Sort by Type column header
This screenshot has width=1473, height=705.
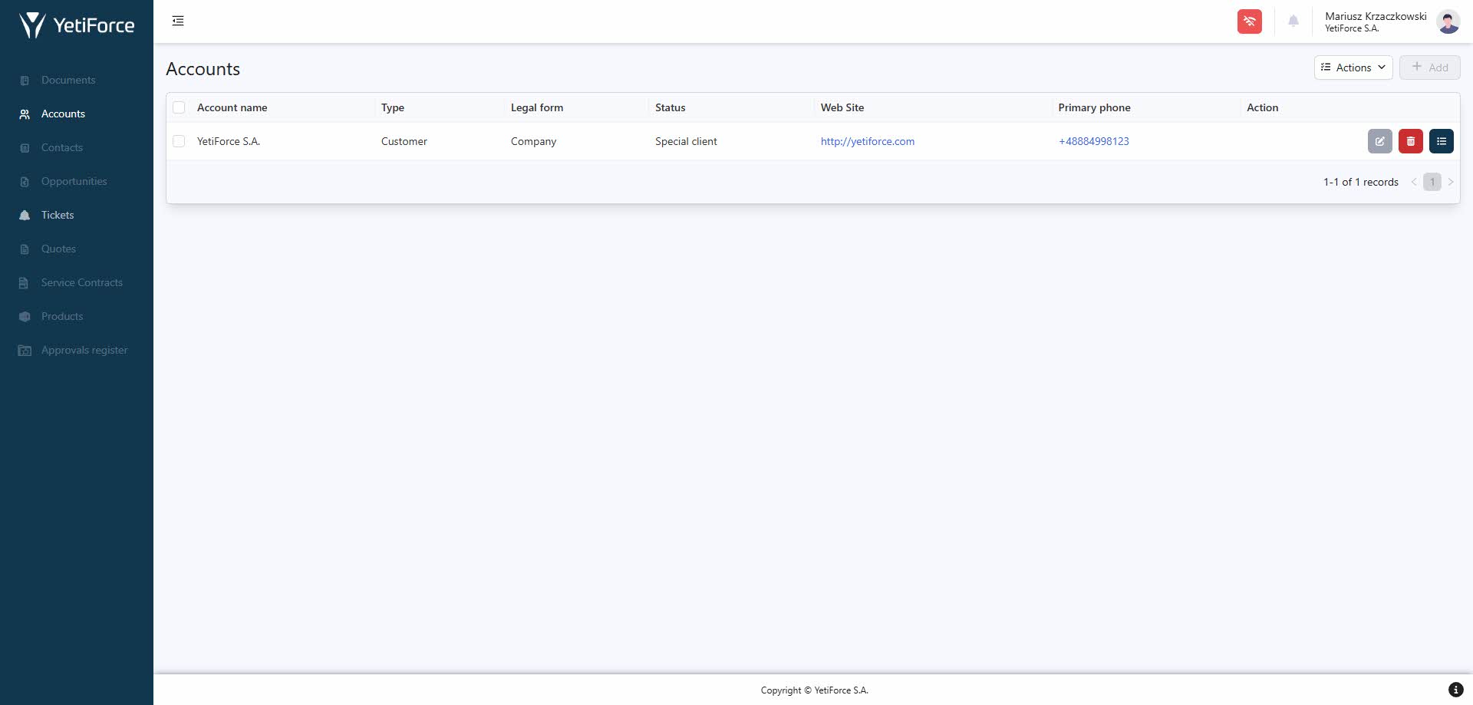click(x=393, y=107)
